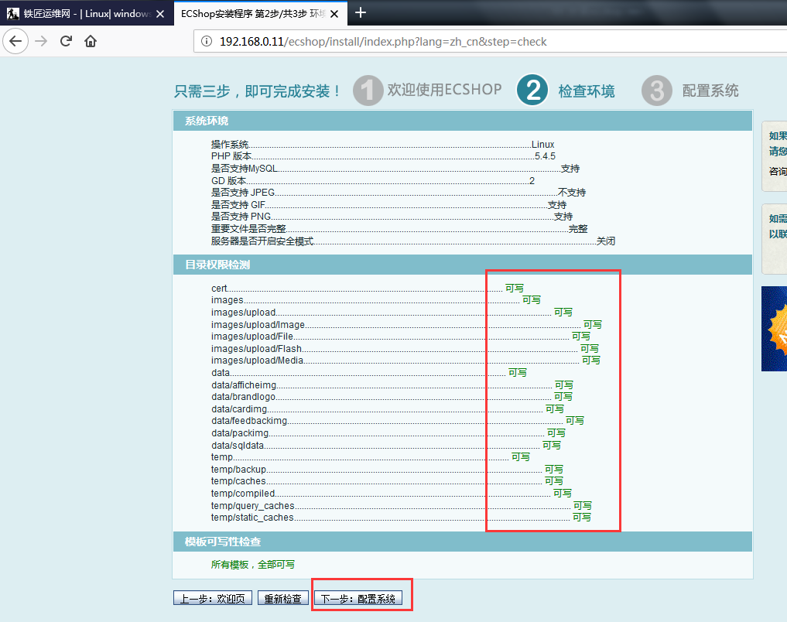Click the 可写 status for temp/caches

(554, 481)
